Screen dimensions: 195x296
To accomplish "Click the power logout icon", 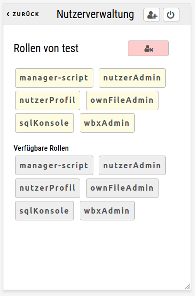I will (x=171, y=15).
